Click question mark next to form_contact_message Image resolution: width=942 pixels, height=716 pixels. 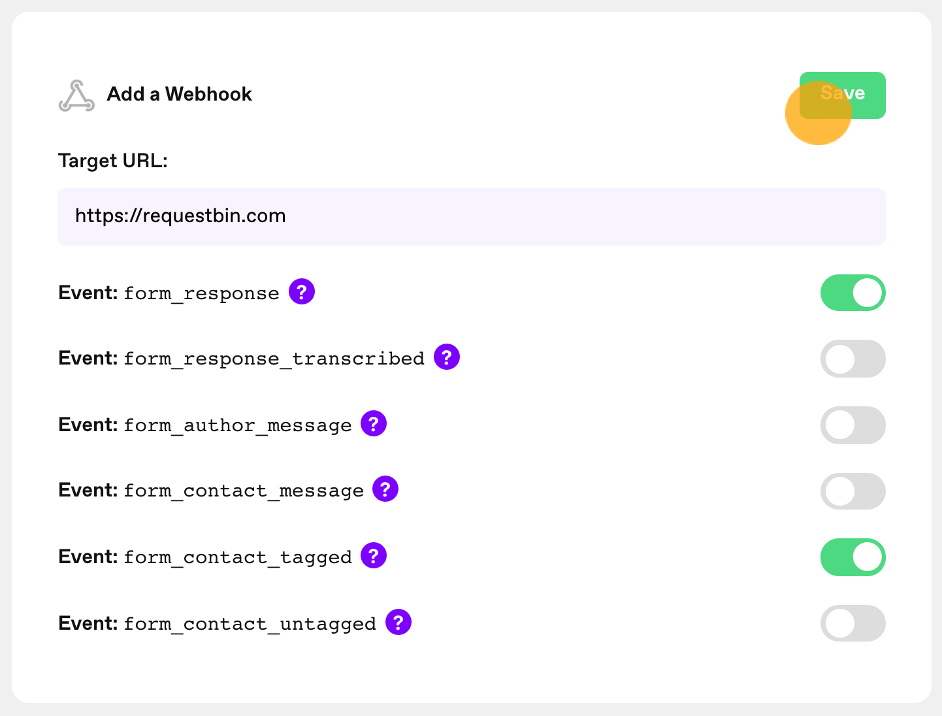click(x=385, y=489)
